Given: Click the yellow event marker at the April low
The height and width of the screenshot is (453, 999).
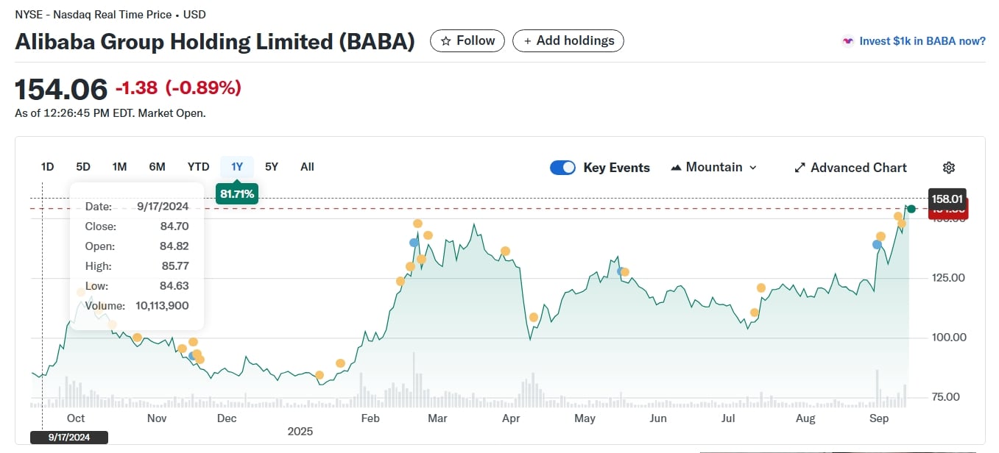Looking at the screenshot, I should (x=534, y=318).
